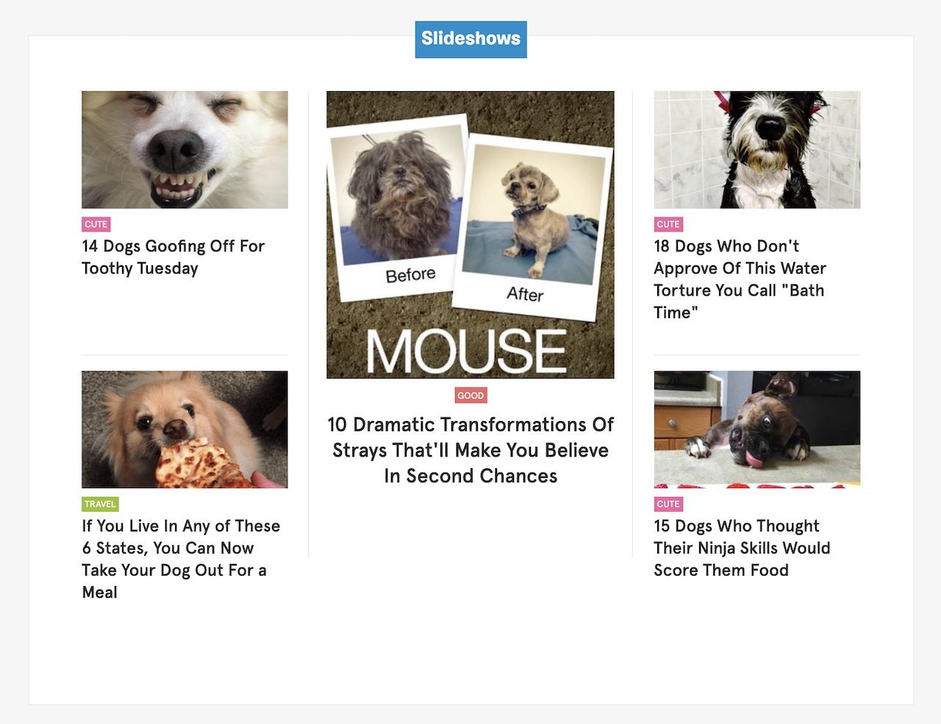This screenshot has height=724, width=941.
Task: Click the Slideshows section header
Action: (470, 39)
